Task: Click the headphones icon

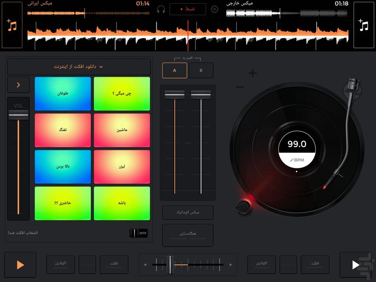Action: point(161,9)
